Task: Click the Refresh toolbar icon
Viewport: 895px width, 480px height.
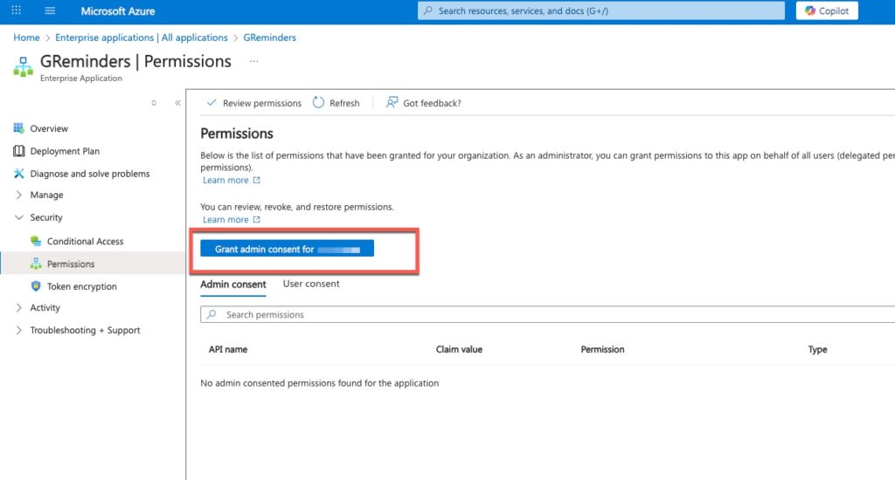Action: point(318,103)
